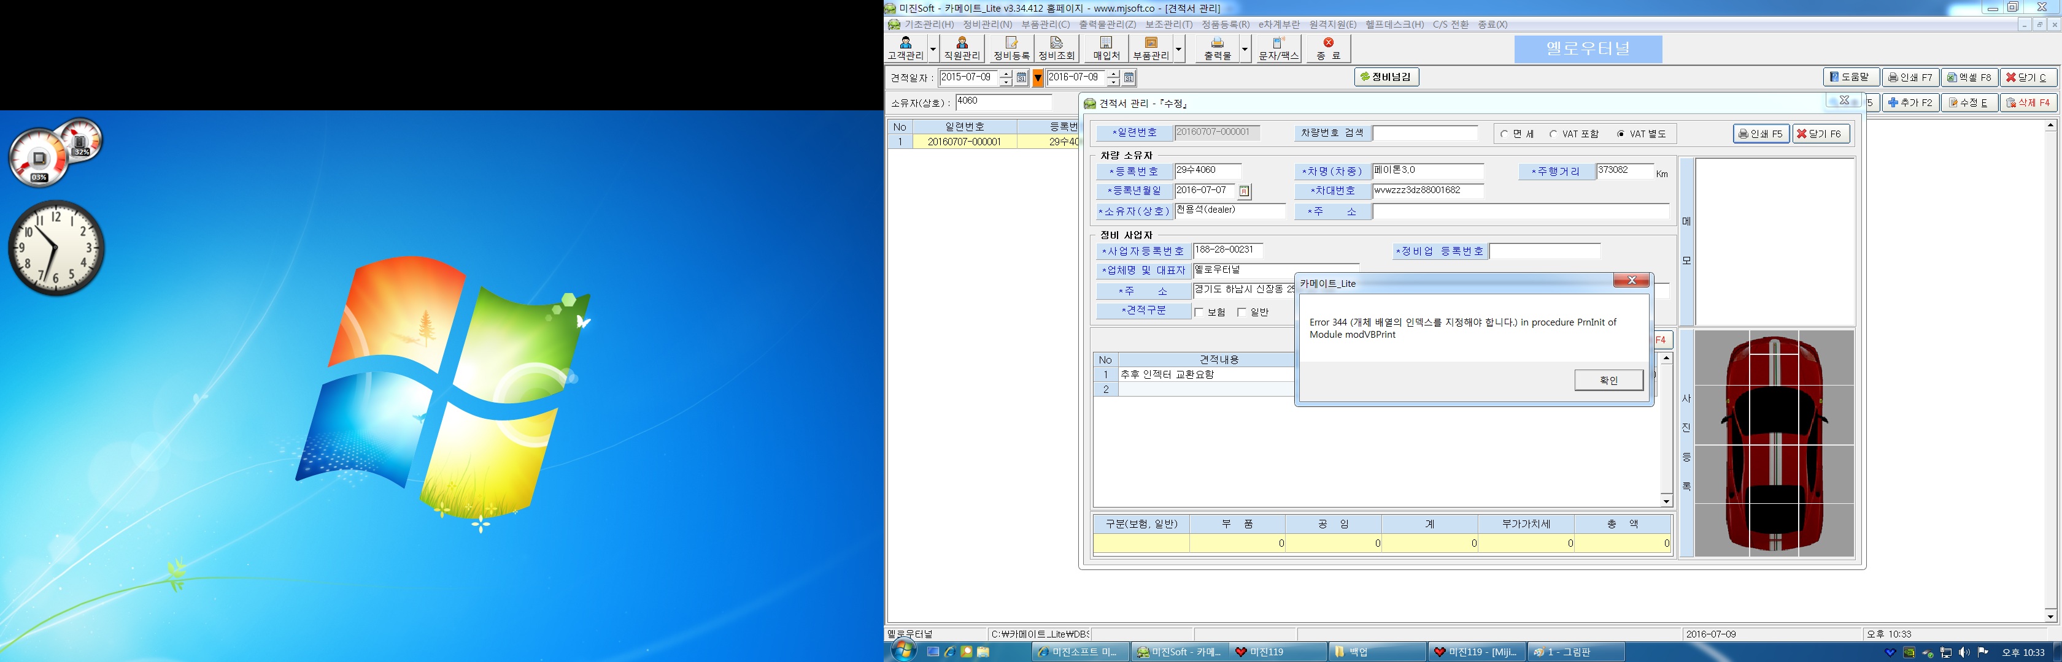Click the 닫기 F6 close button
This screenshot has height=662, width=2062.
pyautogui.click(x=1820, y=134)
